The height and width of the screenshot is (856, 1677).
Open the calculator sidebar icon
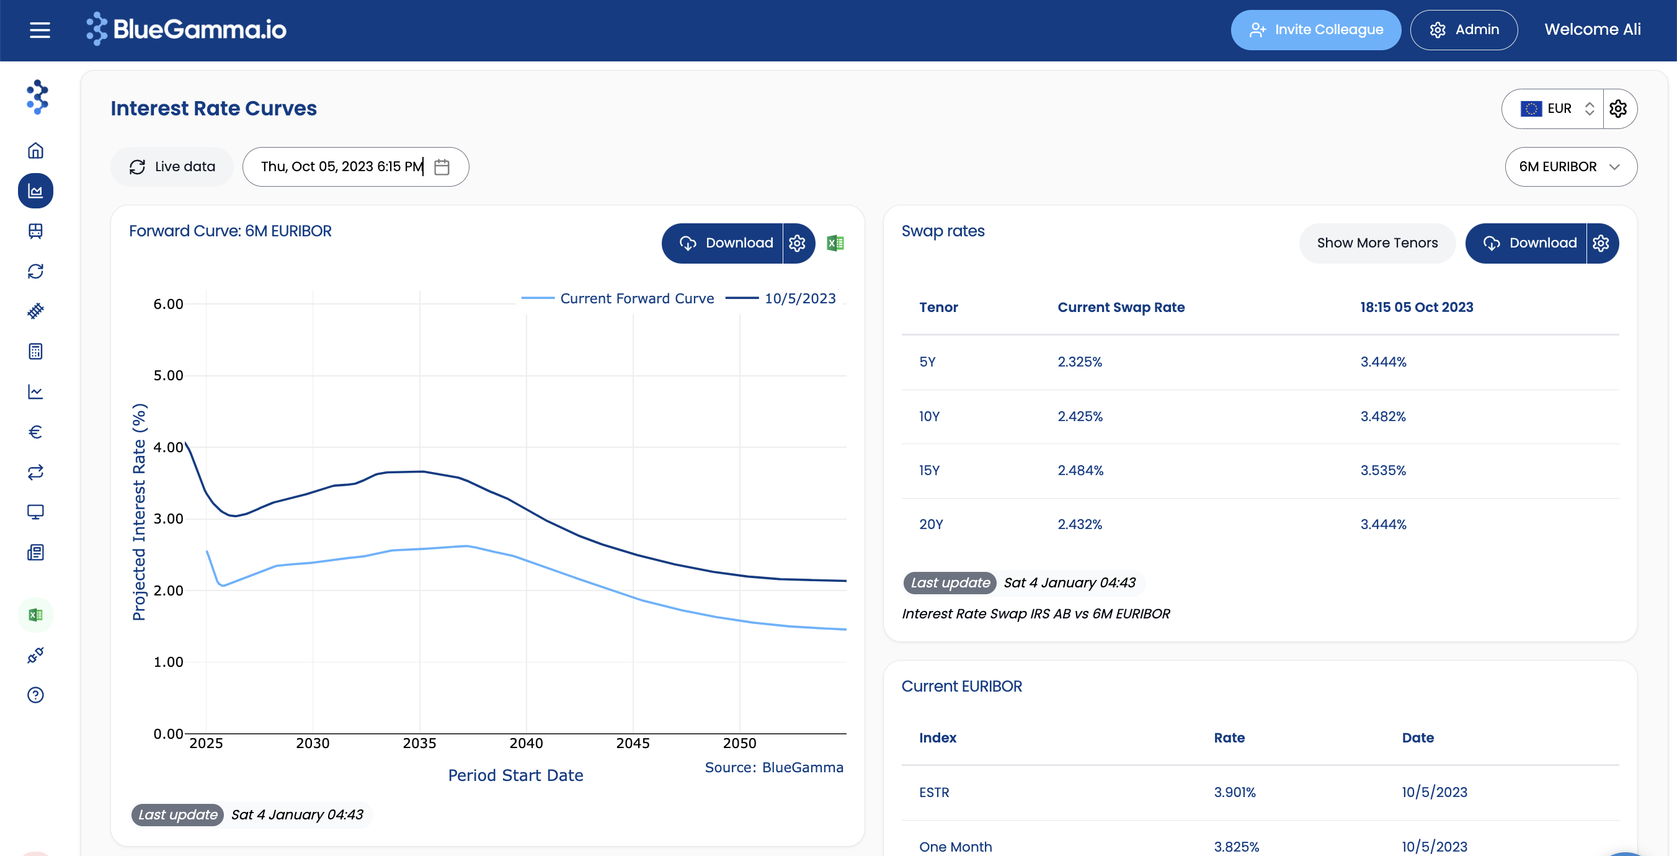[36, 352]
